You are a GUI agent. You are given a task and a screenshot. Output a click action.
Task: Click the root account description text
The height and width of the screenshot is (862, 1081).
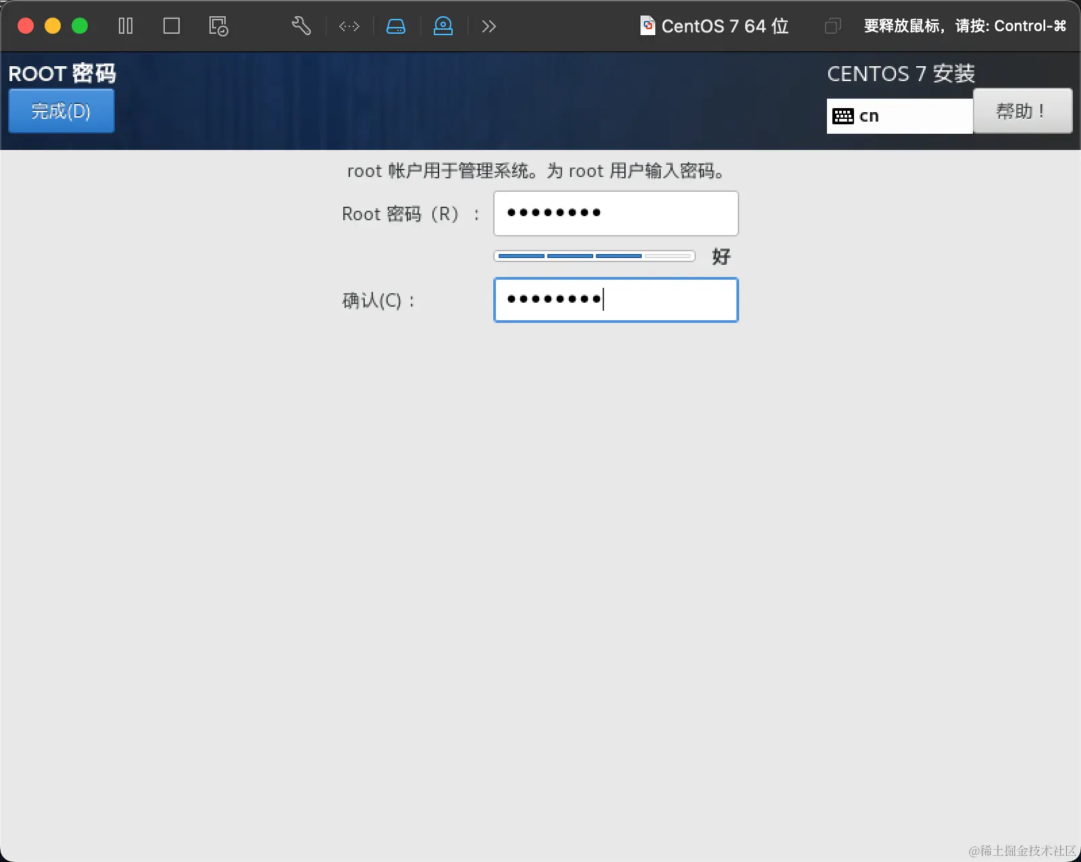tap(537, 171)
